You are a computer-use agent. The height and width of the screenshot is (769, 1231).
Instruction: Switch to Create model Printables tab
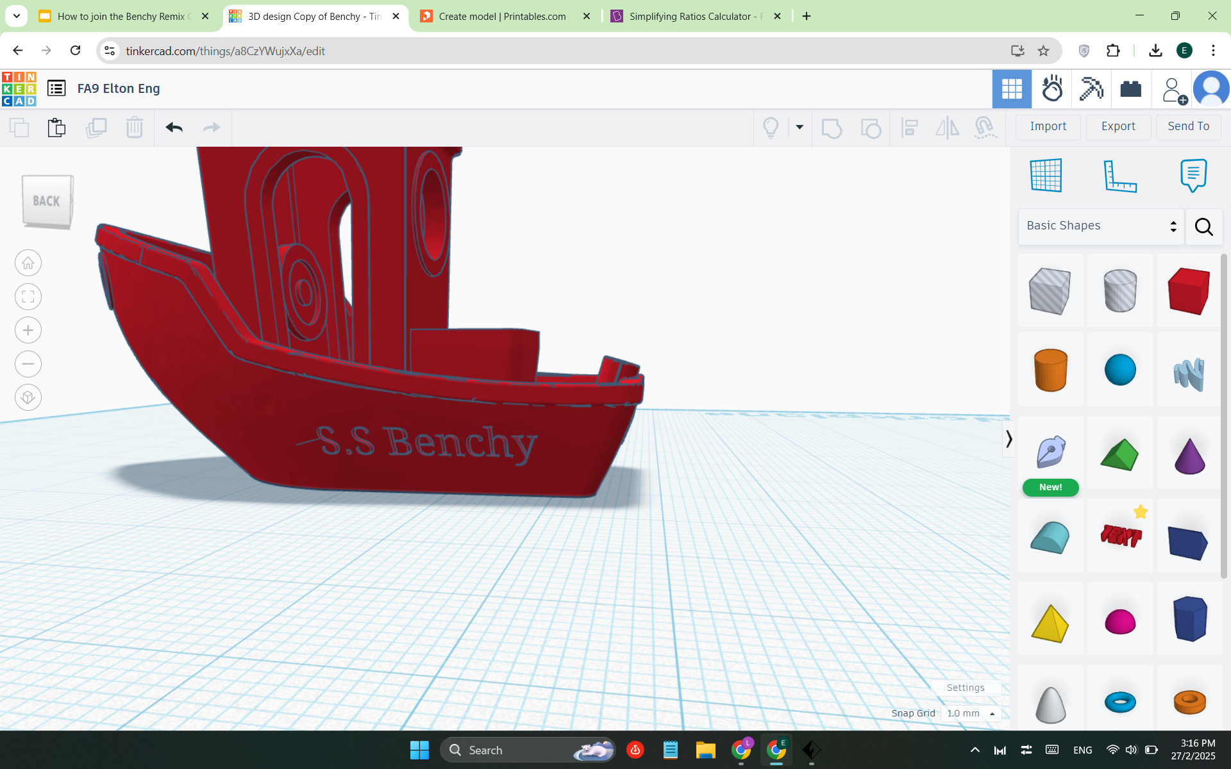click(x=505, y=17)
